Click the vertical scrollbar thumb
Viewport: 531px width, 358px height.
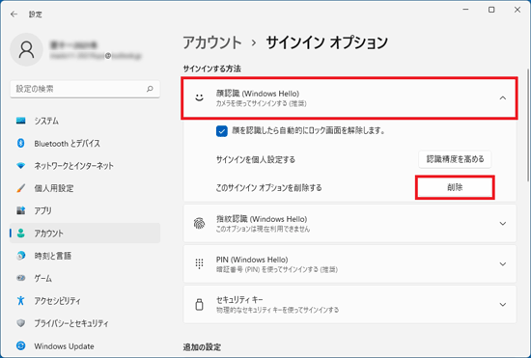click(x=527, y=125)
